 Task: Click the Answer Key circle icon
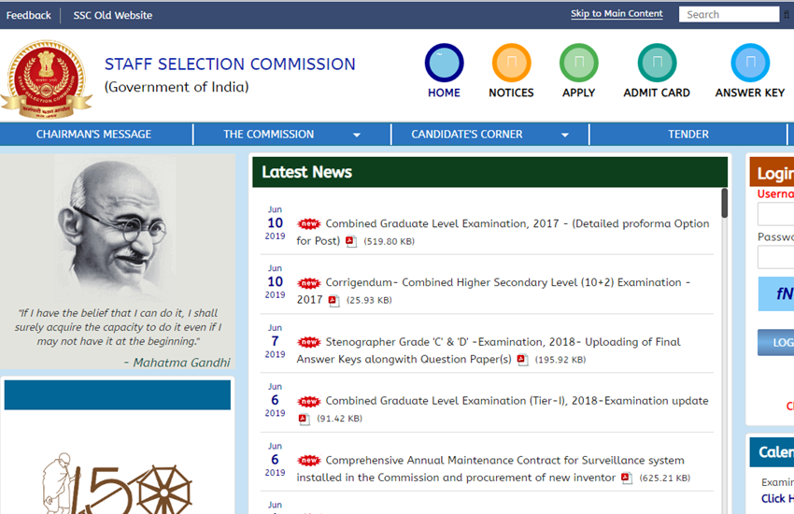tap(750, 64)
